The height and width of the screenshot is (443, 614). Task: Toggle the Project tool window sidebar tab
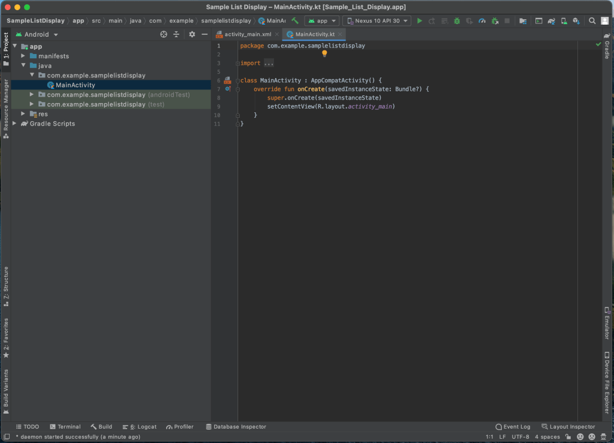pyautogui.click(x=5, y=50)
